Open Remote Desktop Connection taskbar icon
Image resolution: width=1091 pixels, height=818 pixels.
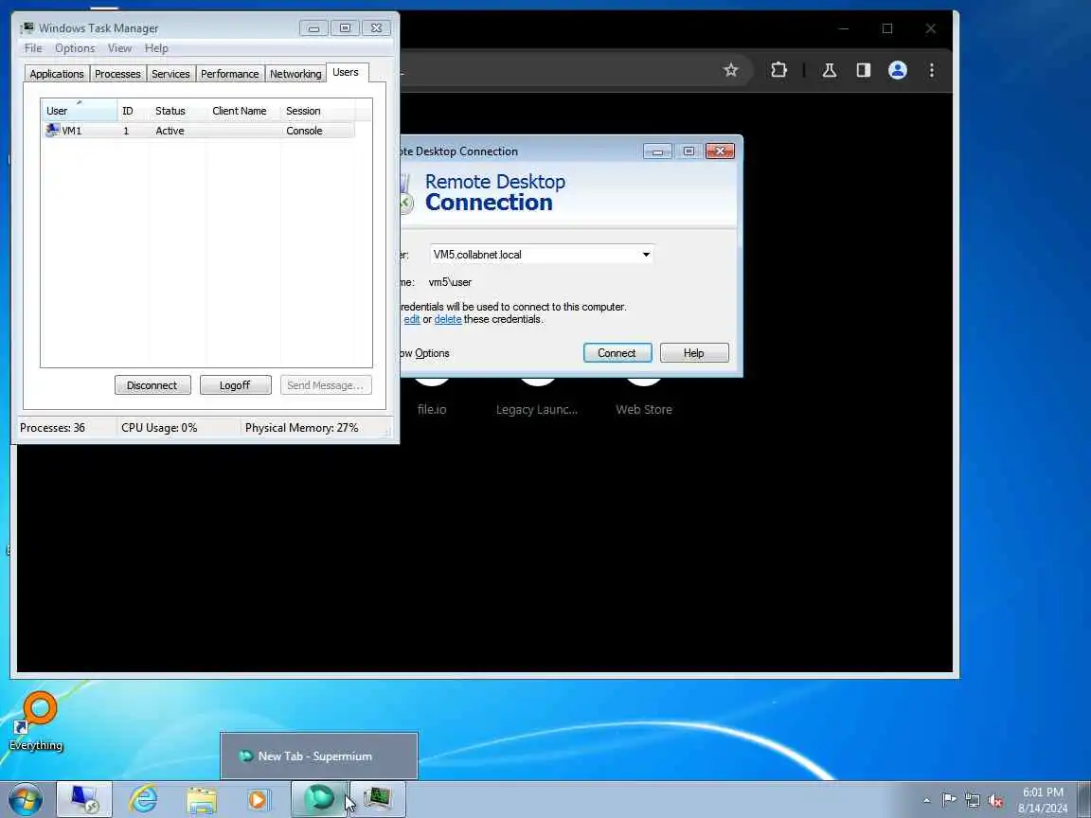[84, 799]
